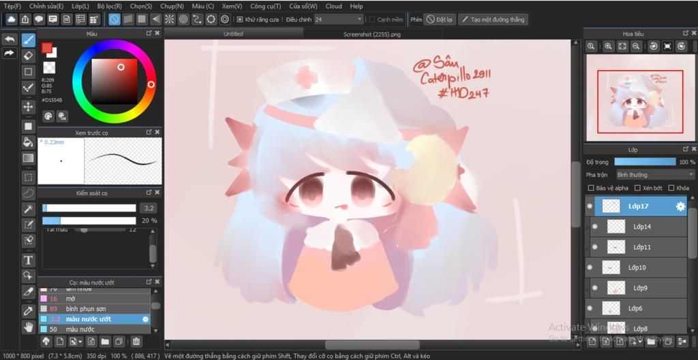Click the layer Độ trong opacity slider

pos(645,162)
